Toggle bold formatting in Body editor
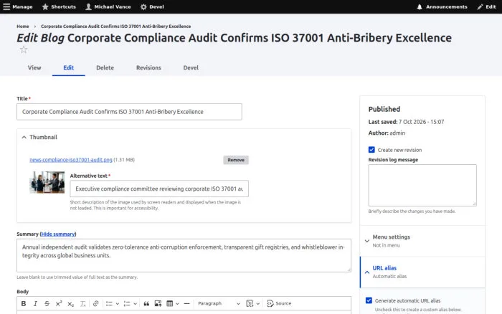The width and height of the screenshot is (502, 314). (24, 303)
